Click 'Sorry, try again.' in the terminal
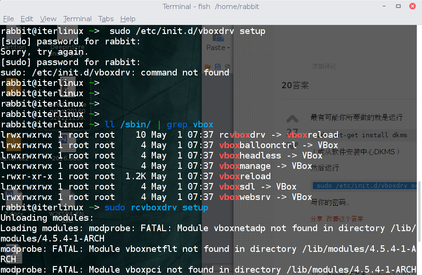Viewport: 422px width, 275px height. tap(44, 52)
